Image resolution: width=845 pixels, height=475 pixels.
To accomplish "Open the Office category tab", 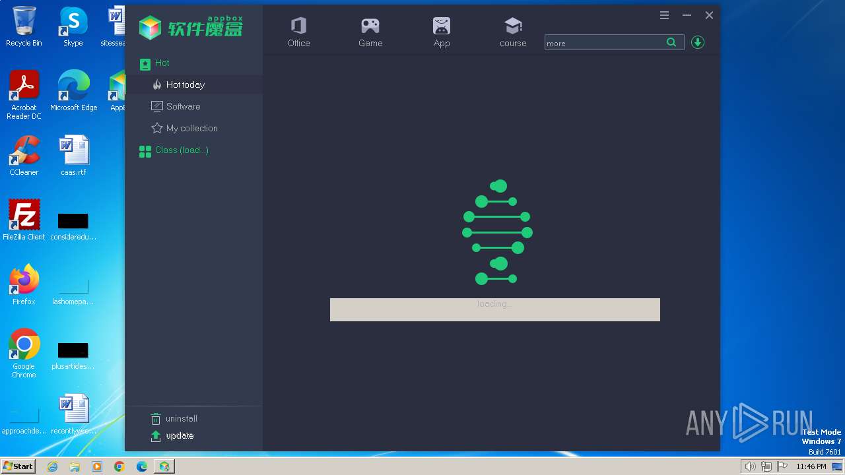I will (x=298, y=32).
